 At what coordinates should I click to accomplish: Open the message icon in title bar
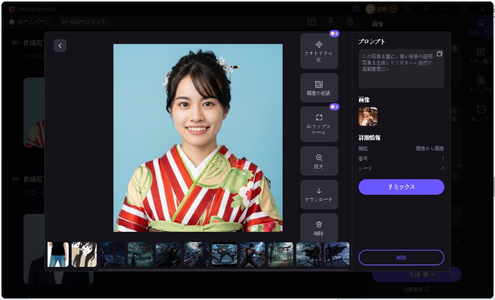pos(356,9)
